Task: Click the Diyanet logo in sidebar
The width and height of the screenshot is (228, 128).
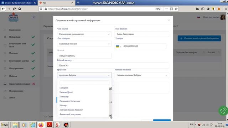Action: [x=14, y=17]
